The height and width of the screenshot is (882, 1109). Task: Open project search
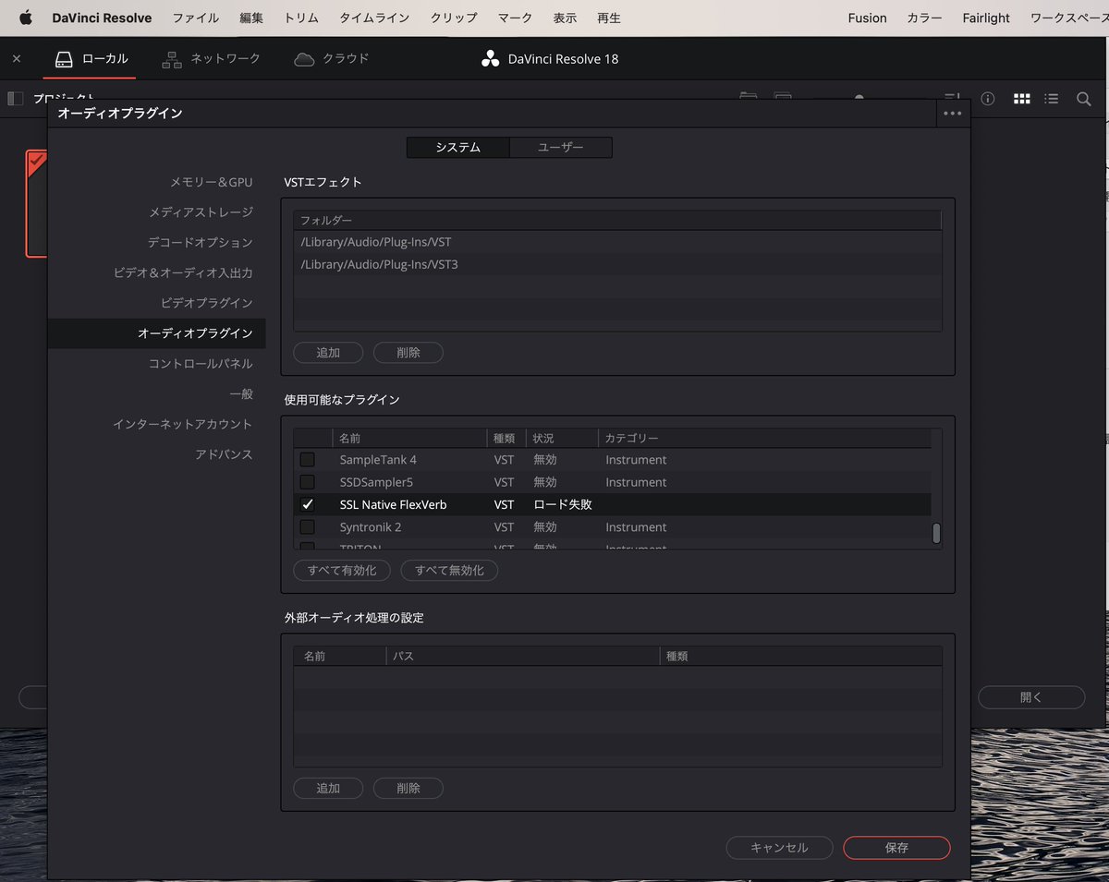coord(1083,99)
